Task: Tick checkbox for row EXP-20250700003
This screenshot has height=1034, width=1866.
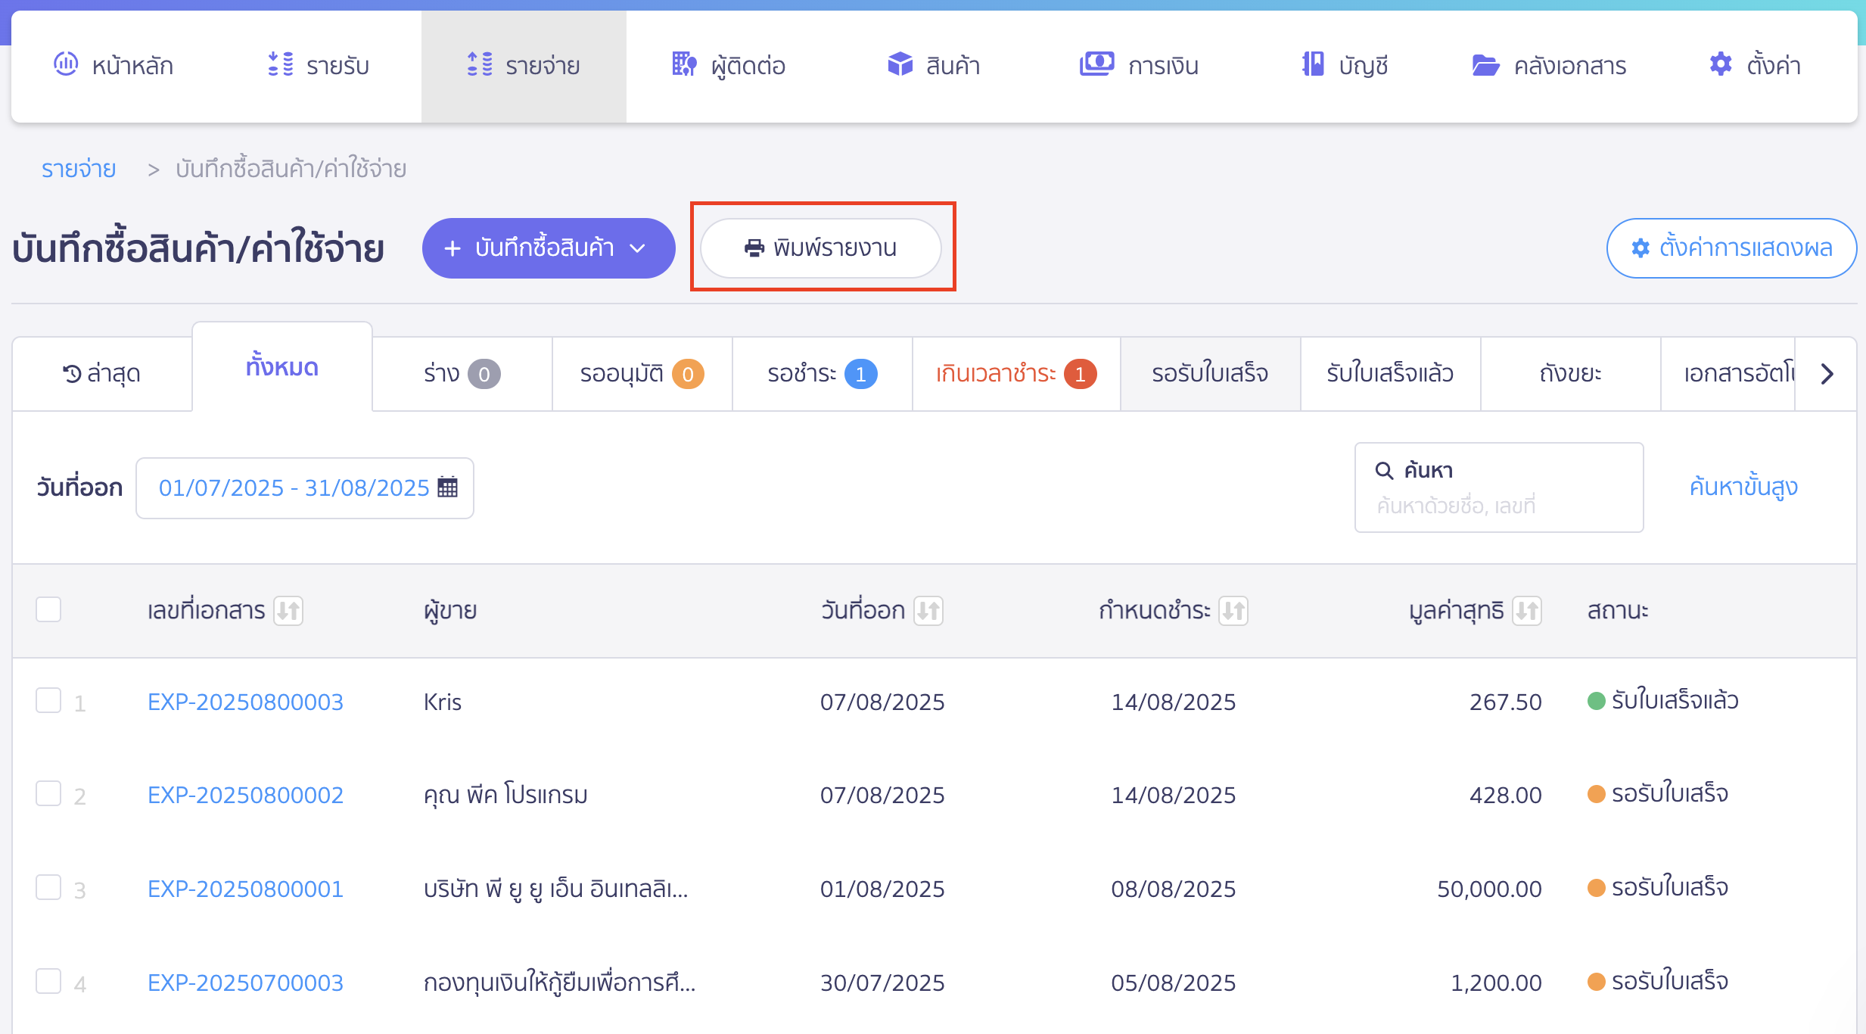Action: tap(48, 981)
